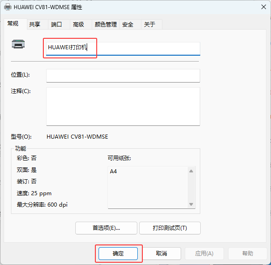This screenshot has height=265, width=271.
Task: Click the 彩色: 否 label
Action: coord(26,158)
